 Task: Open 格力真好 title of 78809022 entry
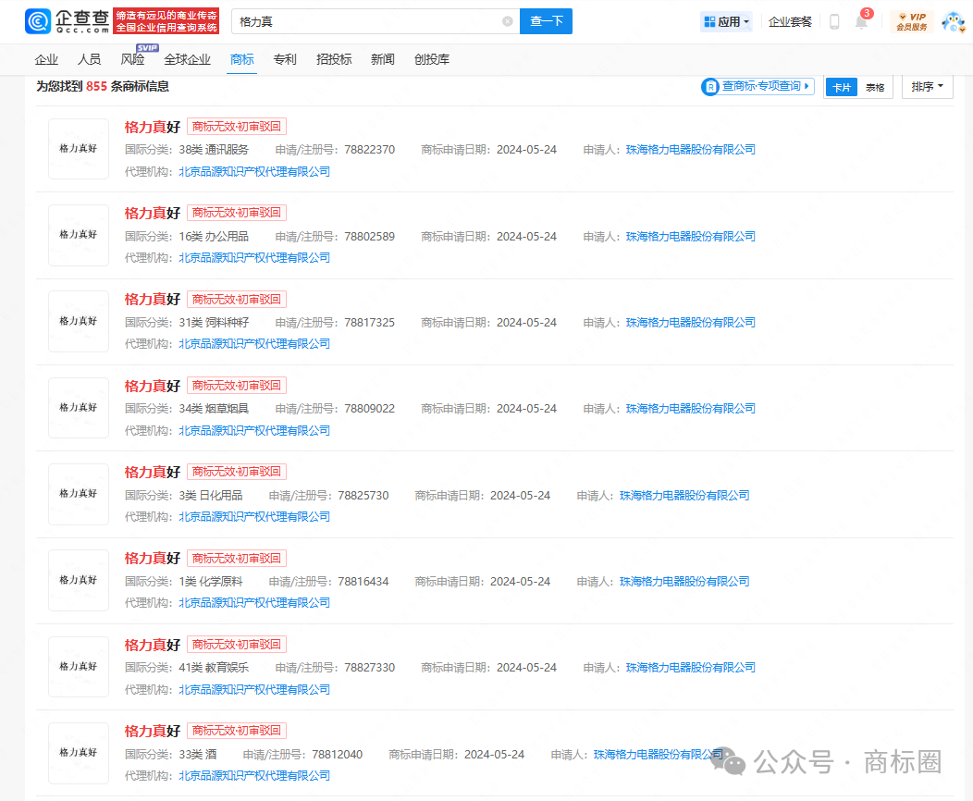(x=152, y=386)
